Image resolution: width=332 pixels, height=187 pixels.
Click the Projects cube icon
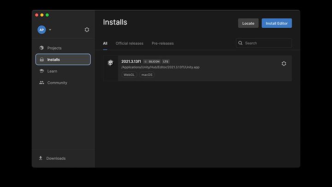[x=41, y=48]
